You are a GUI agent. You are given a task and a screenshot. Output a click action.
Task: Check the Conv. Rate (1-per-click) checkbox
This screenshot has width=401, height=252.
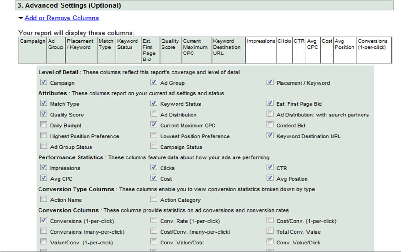(154, 220)
